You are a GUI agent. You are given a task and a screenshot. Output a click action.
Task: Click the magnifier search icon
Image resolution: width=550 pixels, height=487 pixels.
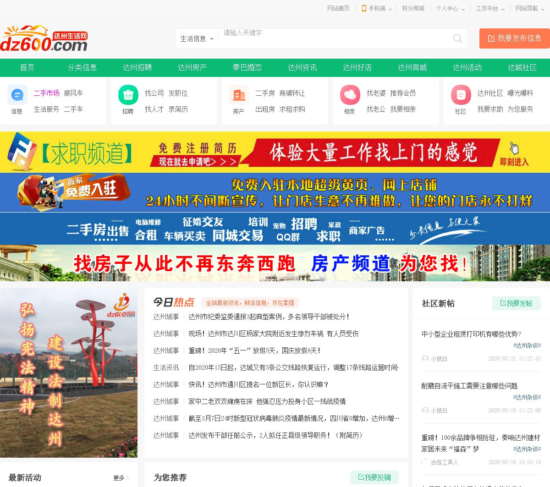(457, 38)
